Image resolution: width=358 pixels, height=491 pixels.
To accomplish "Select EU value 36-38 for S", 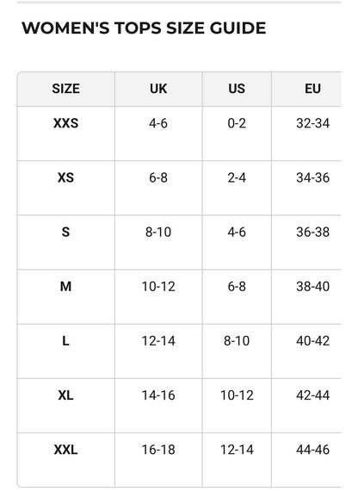I will click(312, 233).
